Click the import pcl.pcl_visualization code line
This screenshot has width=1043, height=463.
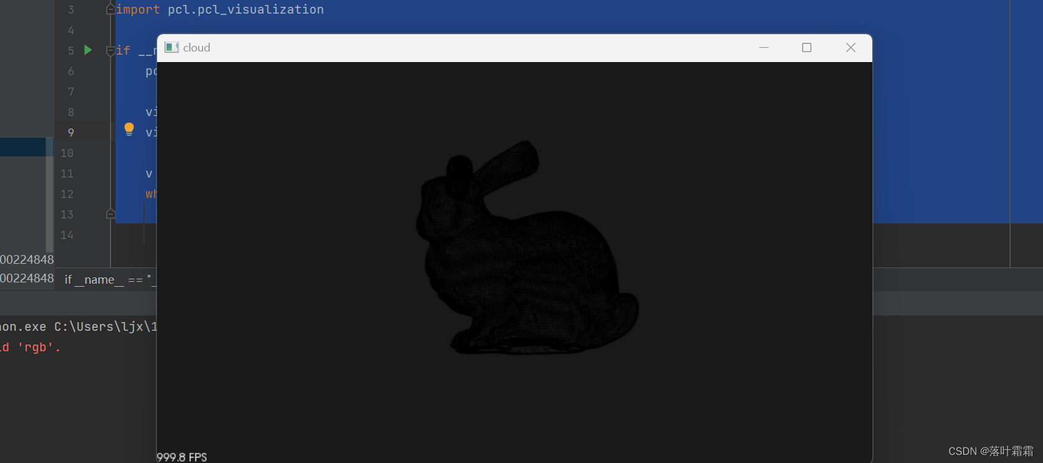220,9
